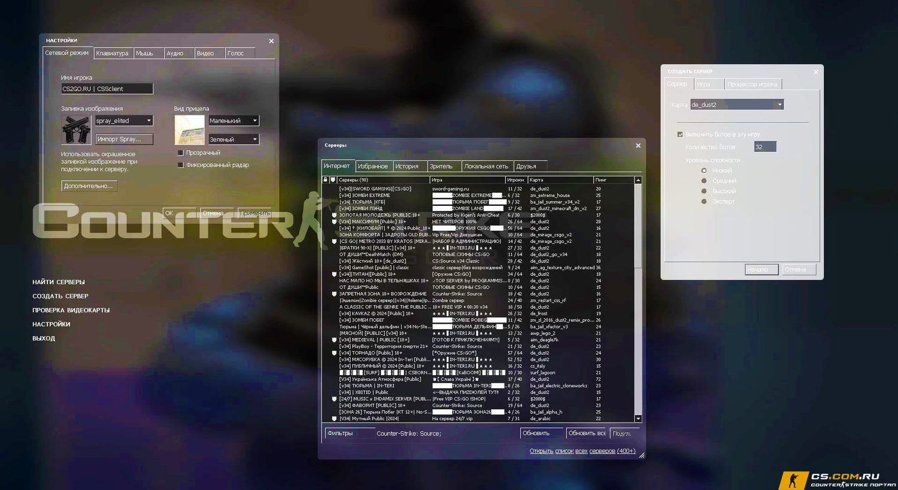Viewport: 898px width, 490px height.
Task: Click СОЗДАТЬ СЕРВЕР in the main menu
Action: [x=60, y=296]
